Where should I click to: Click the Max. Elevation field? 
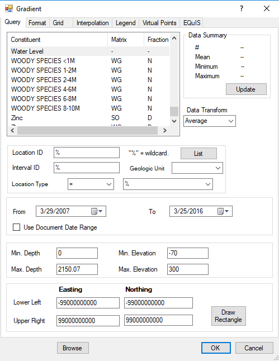click(x=188, y=269)
